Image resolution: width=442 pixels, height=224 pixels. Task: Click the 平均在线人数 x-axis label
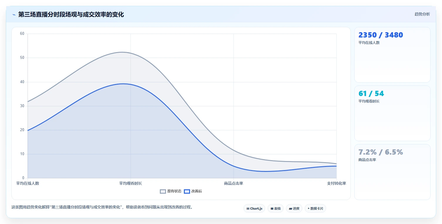tap(28, 183)
